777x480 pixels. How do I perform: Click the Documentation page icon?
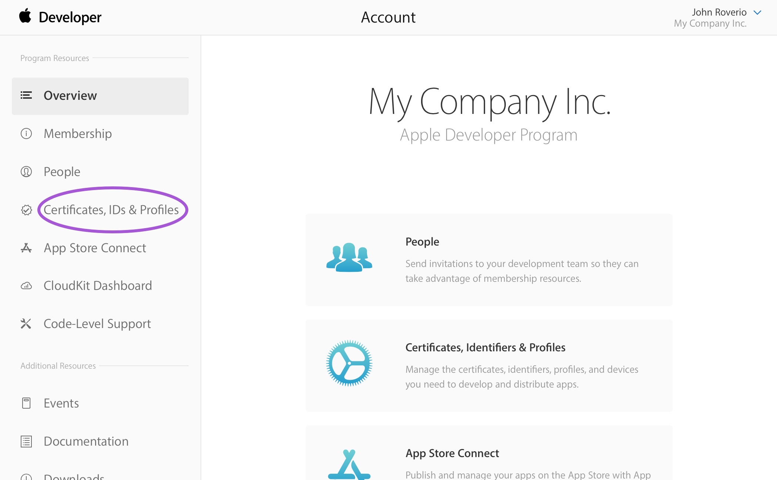tap(26, 441)
